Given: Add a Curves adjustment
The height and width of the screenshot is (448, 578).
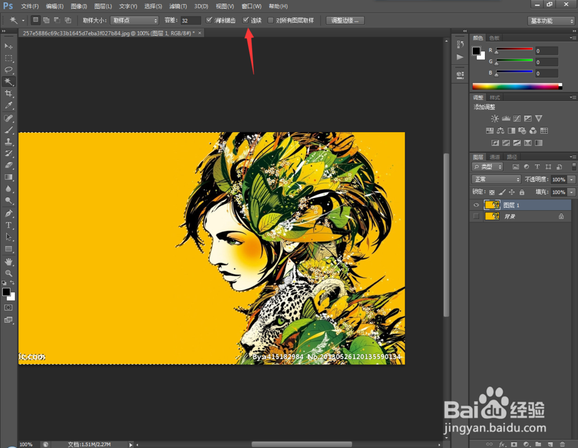Looking at the screenshot, I should [x=517, y=118].
